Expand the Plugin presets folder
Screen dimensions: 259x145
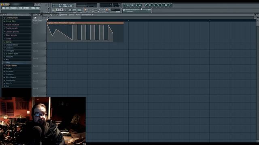pyautogui.click(x=17, y=28)
